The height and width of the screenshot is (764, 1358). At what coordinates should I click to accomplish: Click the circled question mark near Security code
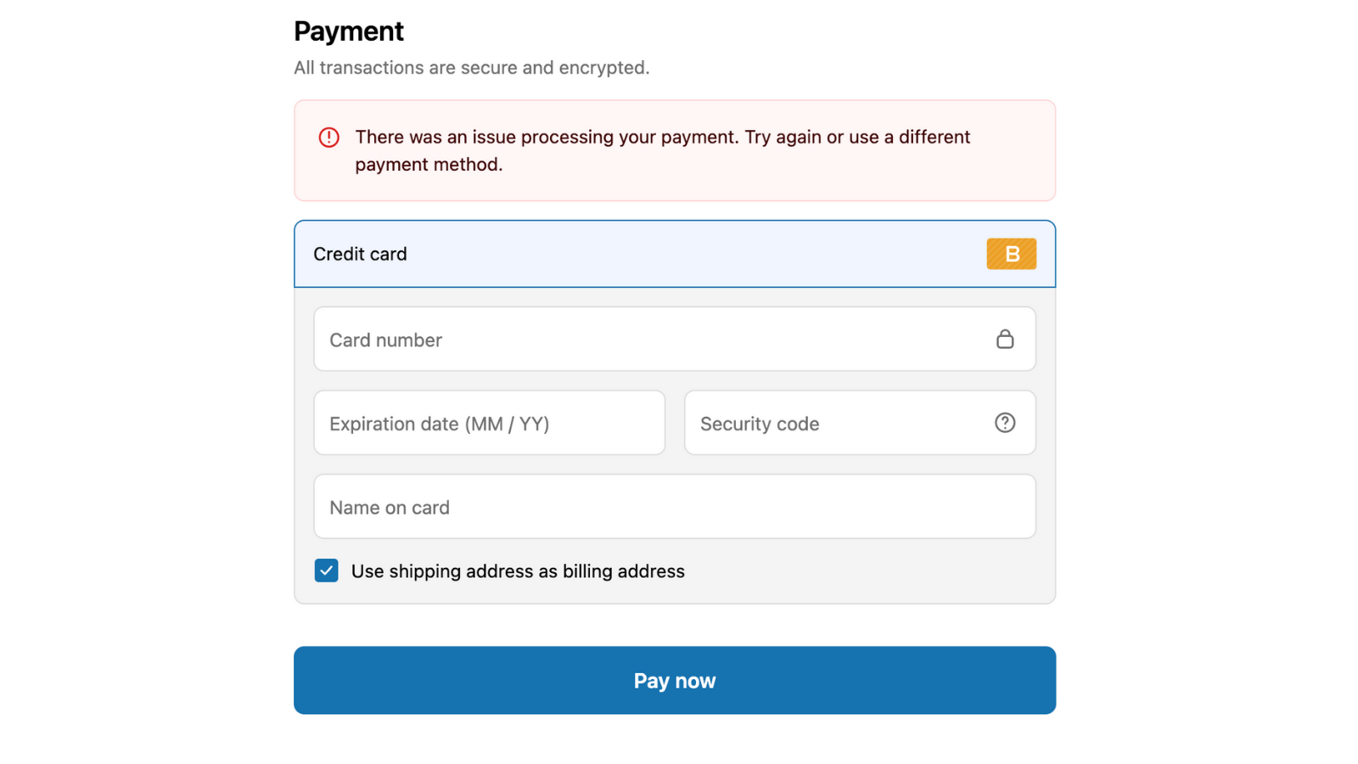point(1004,422)
